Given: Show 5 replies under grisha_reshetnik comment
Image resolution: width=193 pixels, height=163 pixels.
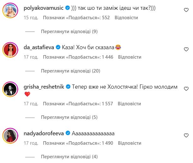Looking at the screenshot, I should click(x=69, y=117).
